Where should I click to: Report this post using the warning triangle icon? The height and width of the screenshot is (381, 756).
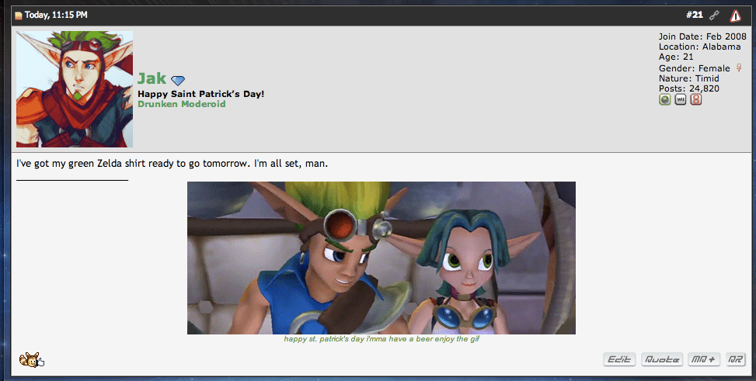735,16
